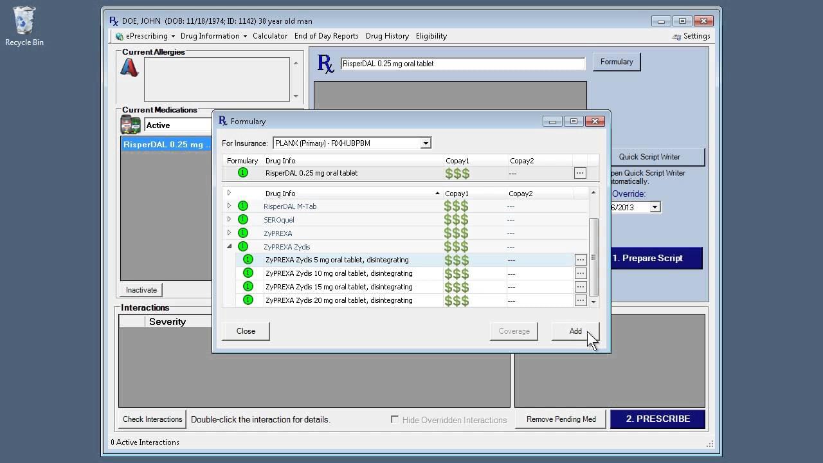Click the ellipsis button for ZyPREXA Zydis 5 mg

(580, 260)
